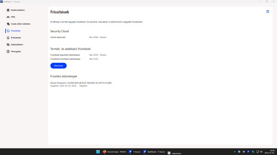Image resolution: width=277 pixels, height=155 pixels.
Task: Click Frissítési előzmények heading
Action: click(x=64, y=76)
